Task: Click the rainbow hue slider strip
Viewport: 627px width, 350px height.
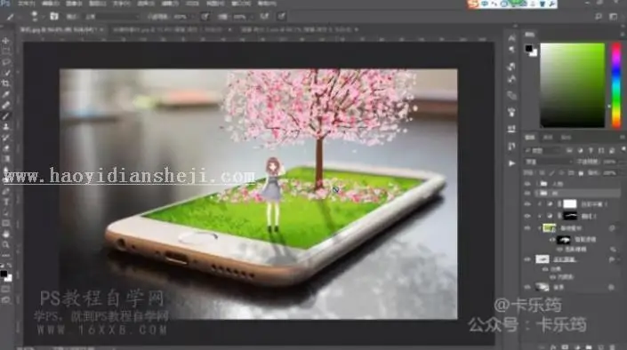Action: tap(616, 85)
